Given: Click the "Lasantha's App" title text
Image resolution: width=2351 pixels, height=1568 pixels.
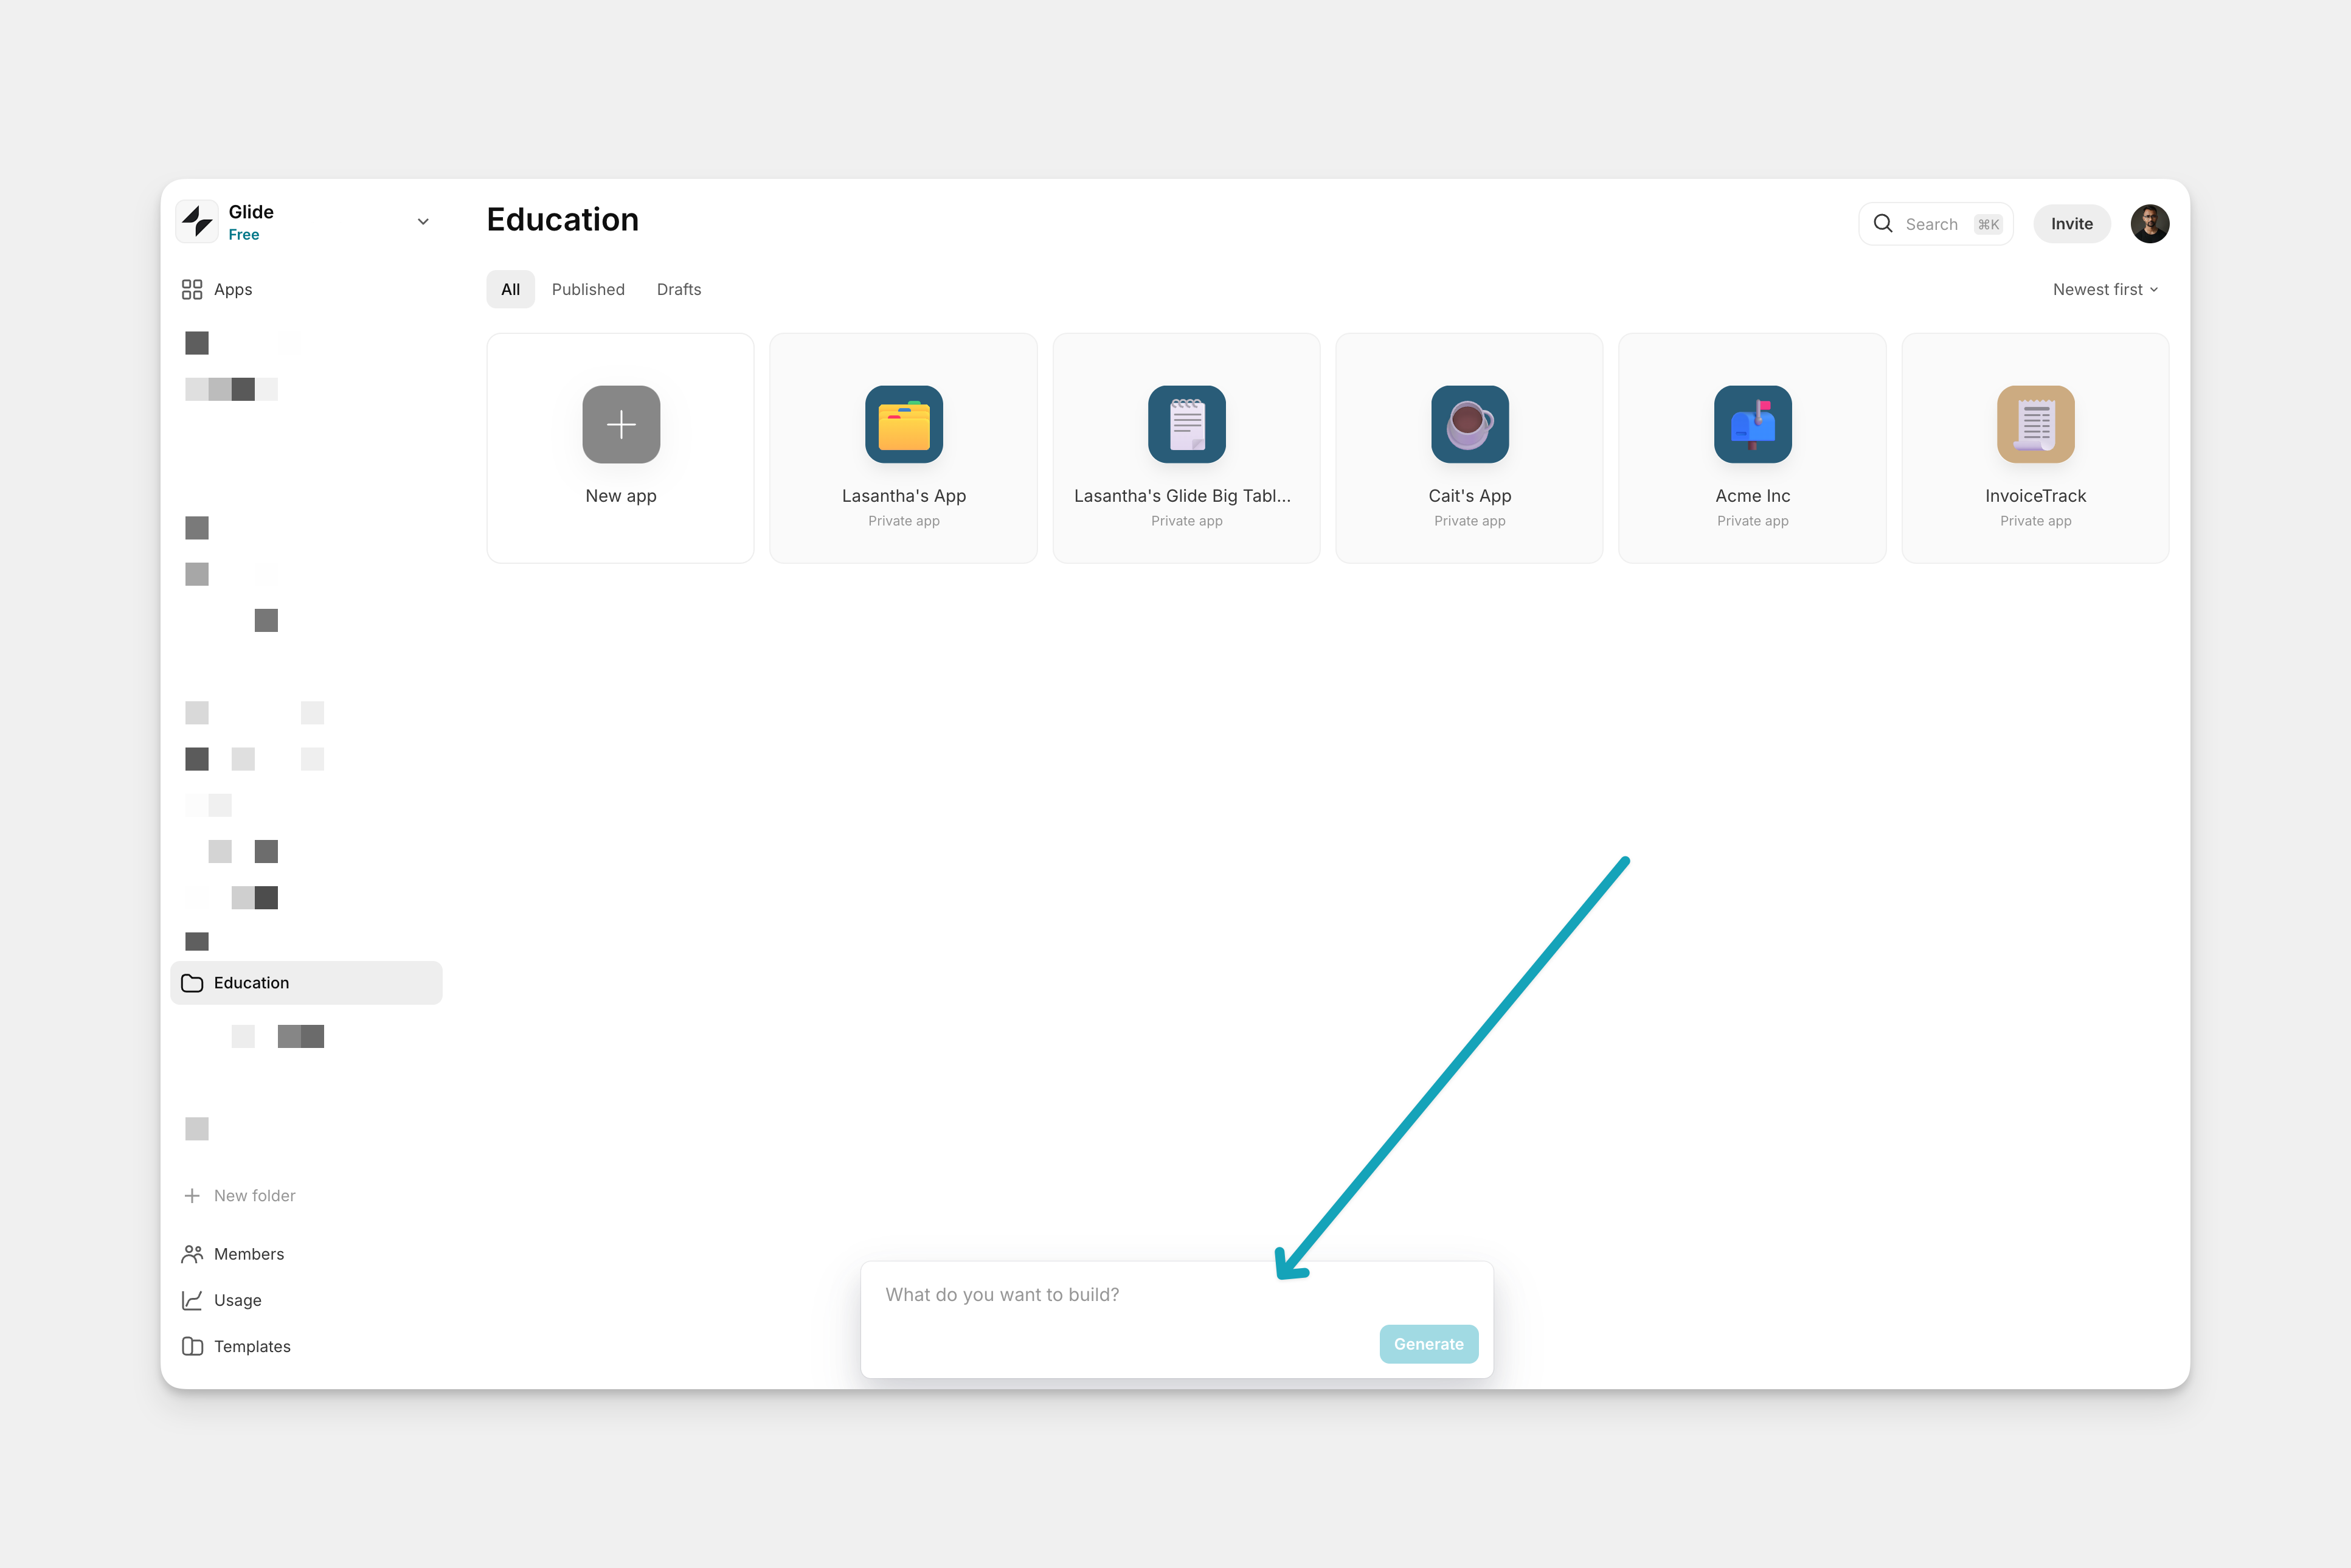Looking at the screenshot, I should pos(904,496).
